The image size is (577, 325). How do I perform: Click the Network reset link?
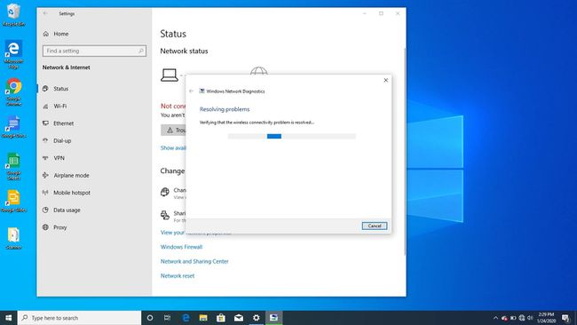(x=178, y=275)
